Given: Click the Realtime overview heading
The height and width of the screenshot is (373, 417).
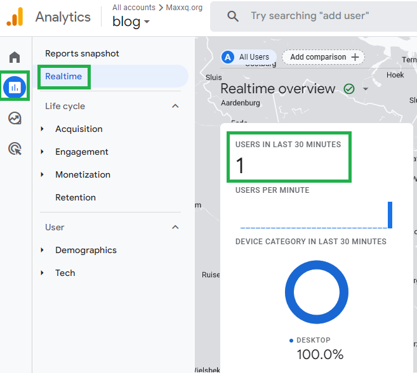Looking at the screenshot, I should pos(278,89).
